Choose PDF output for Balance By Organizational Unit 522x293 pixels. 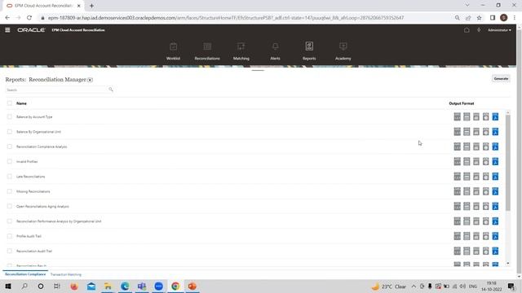click(x=495, y=132)
